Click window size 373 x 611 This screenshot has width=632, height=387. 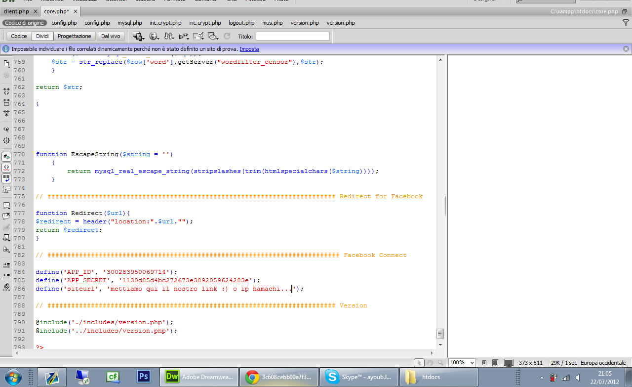tap(530, 362)
